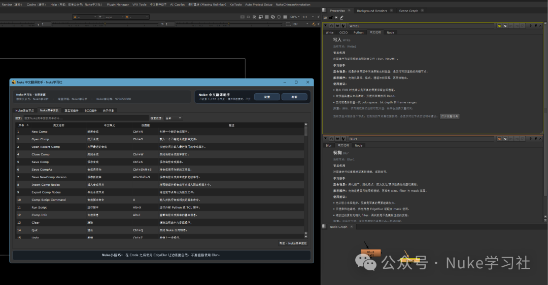Click the max panels number field showing 10

tap(325, 17)
